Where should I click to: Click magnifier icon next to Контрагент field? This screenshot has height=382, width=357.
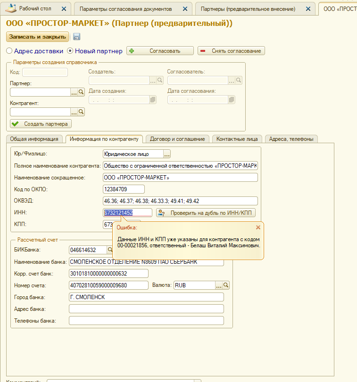pyautogui.click(x=81, y=112)
